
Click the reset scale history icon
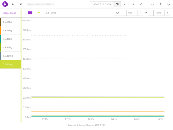(117, 13)
